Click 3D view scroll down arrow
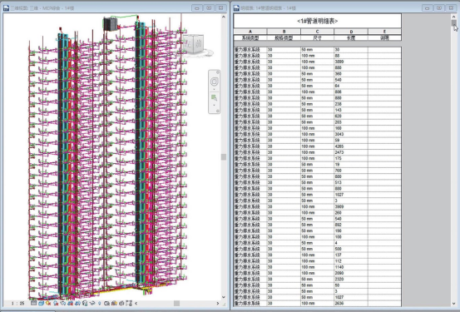This screenshot has height=312, width=460. [x=224, y=297]
